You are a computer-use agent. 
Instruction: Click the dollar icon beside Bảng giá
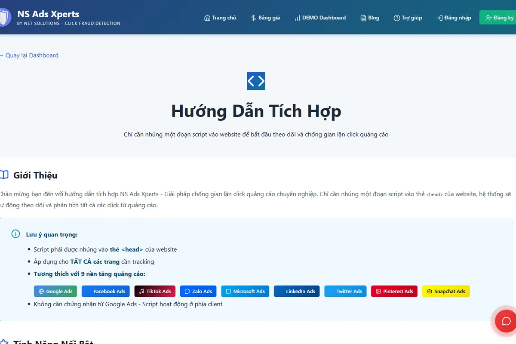click(x=254, y=18)
